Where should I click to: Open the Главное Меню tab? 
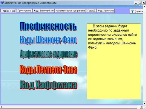(x=8, y=11)
